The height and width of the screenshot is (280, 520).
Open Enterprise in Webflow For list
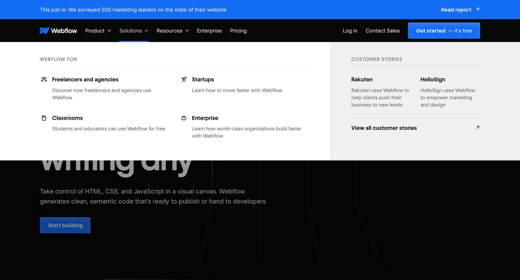point(205,118)
